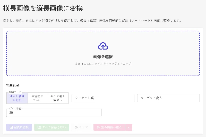Click the send arrow icon on 別の機能へ送る

coord(98,127)
